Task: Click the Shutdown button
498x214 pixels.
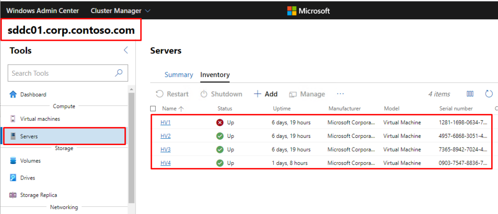Action: (221, 94)
